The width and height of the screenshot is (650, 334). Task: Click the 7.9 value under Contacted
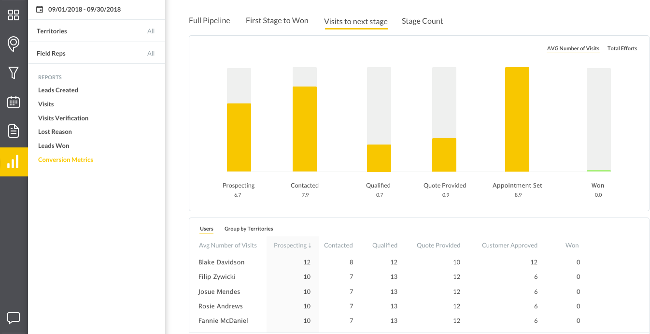click(x=305, y=195)
